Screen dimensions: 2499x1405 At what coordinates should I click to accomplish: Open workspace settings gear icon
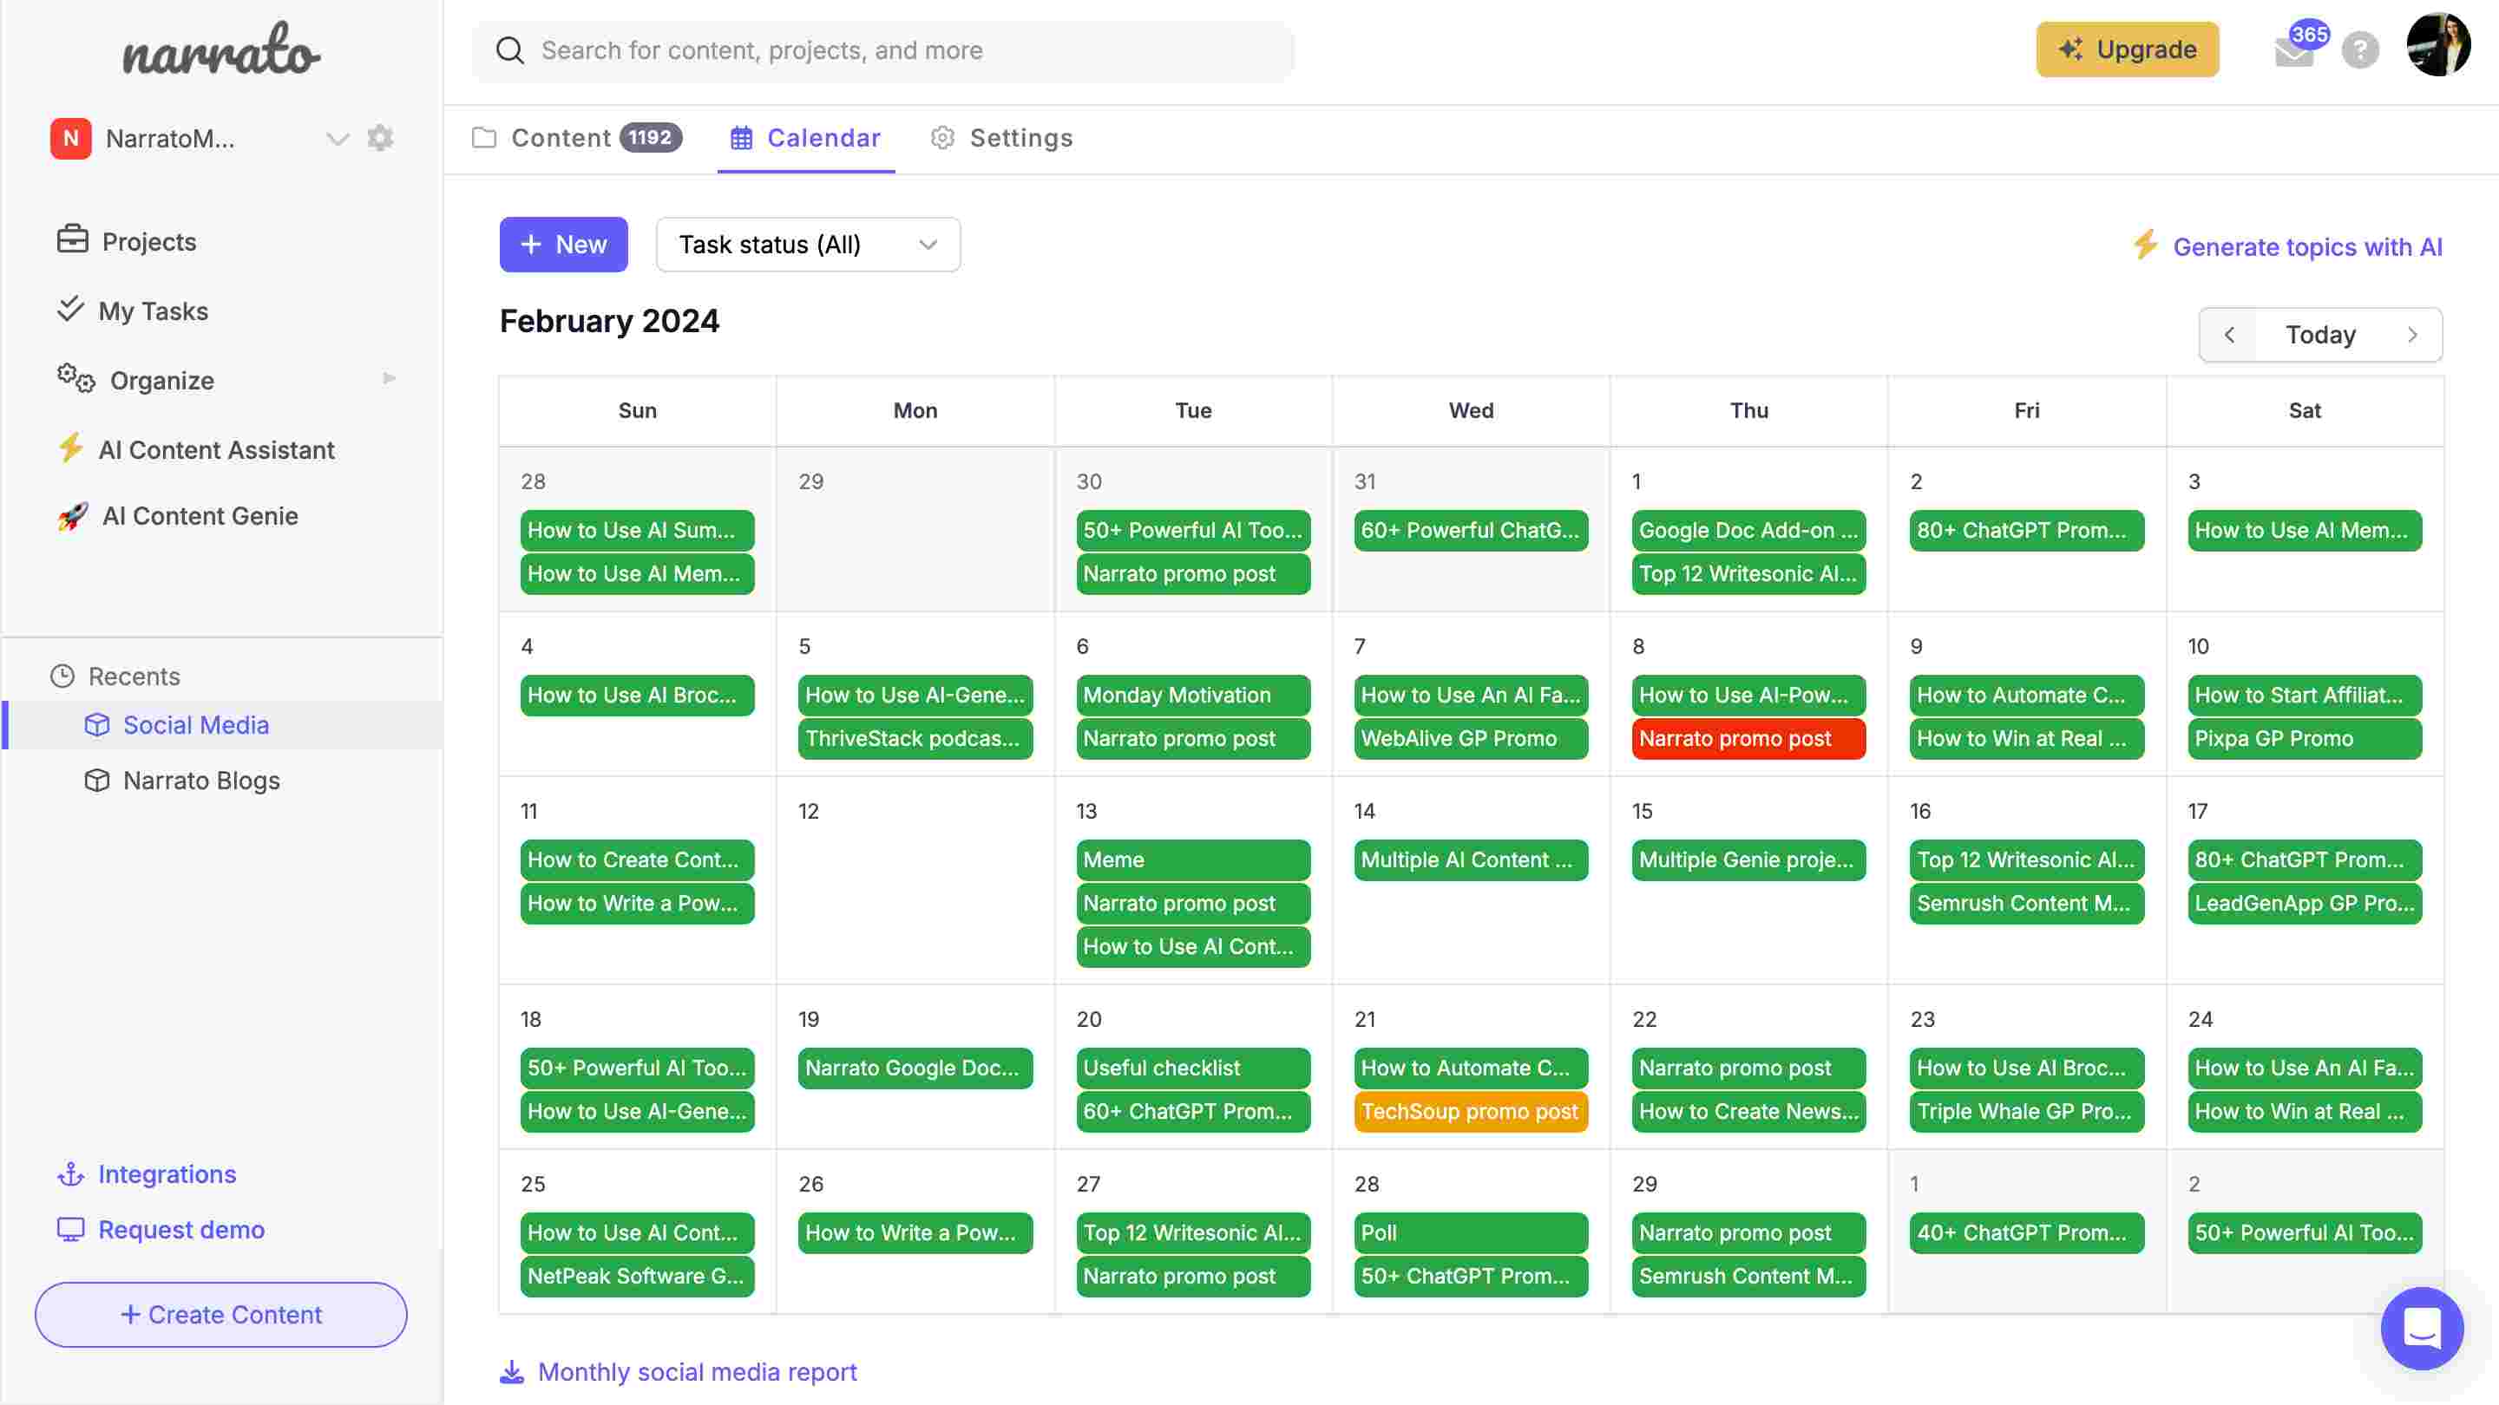[380, 138]
